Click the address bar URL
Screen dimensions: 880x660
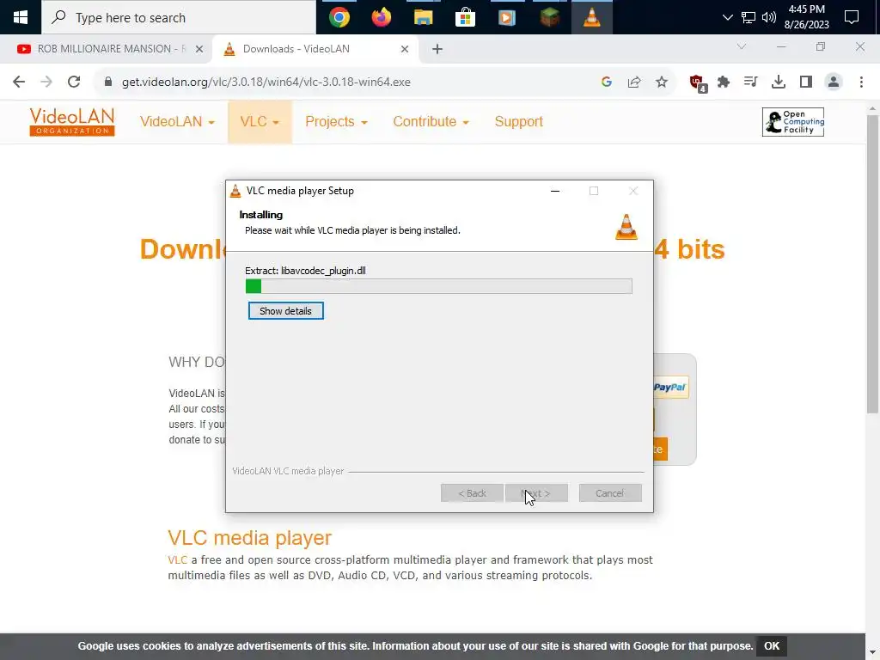pyautogui.click(x=266, y=82)
